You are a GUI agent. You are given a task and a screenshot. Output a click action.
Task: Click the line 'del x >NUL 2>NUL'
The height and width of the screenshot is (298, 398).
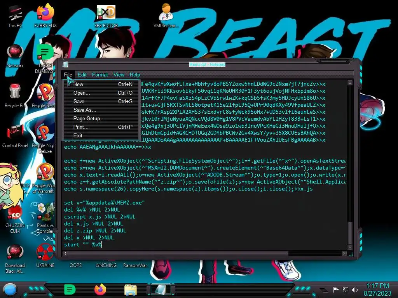click(x=89, y=237)
